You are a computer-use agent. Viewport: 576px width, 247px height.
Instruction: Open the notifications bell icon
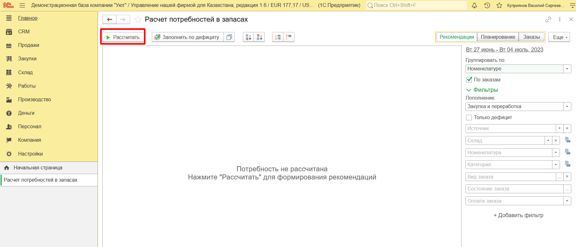pos(474,5)
